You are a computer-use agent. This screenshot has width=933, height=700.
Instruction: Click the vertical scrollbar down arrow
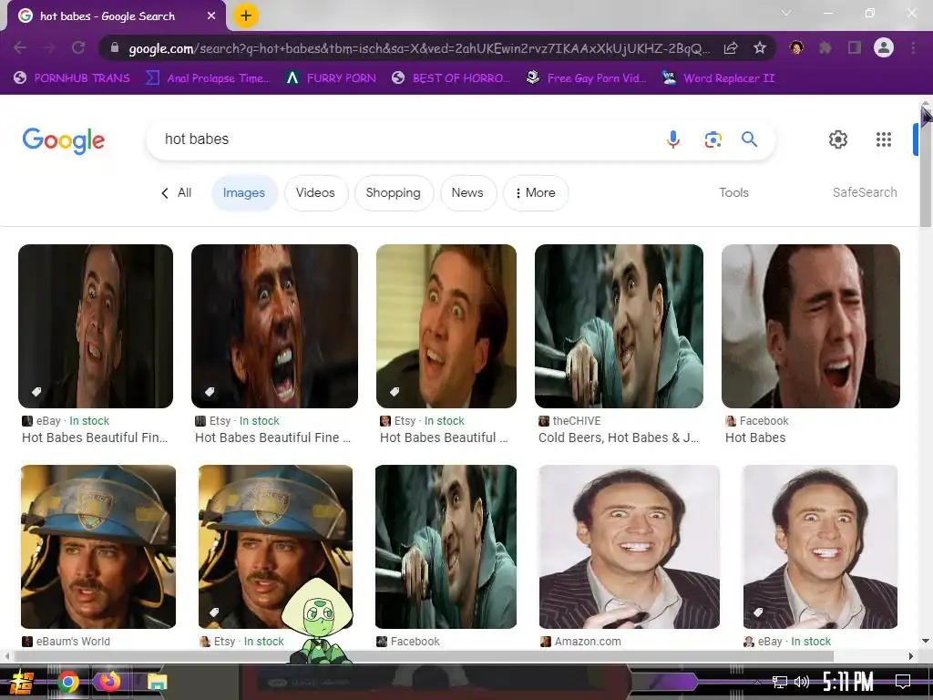(x=926, y=641)
